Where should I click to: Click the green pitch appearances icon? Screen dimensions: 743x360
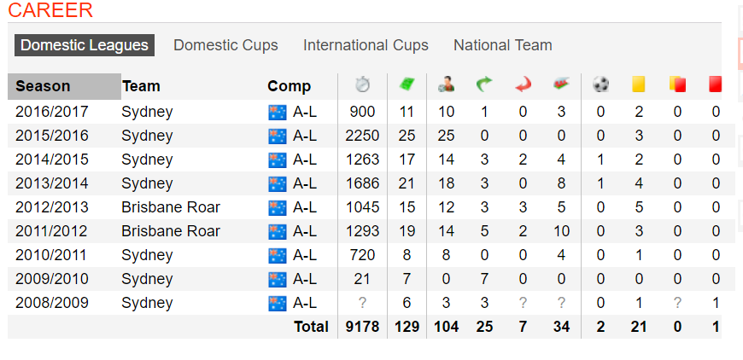pos(407,84)
